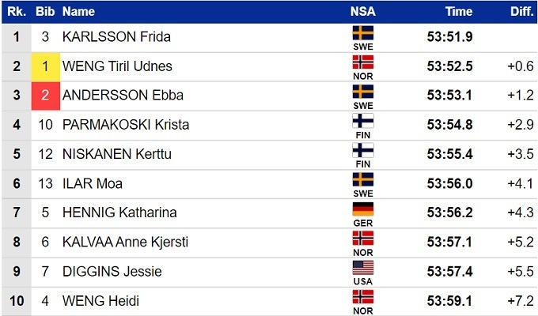
Task: Sort by the Name column header
Action: pos(78,12)
